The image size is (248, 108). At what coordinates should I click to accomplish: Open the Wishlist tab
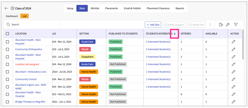[x=95, y=8]
